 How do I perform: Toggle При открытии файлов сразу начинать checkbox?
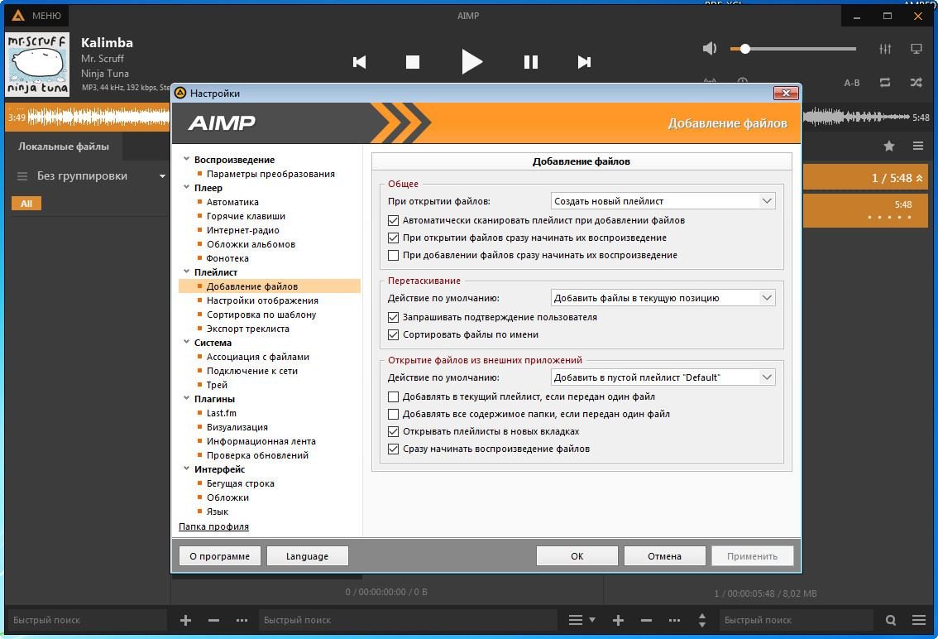(x=393, y=238)
